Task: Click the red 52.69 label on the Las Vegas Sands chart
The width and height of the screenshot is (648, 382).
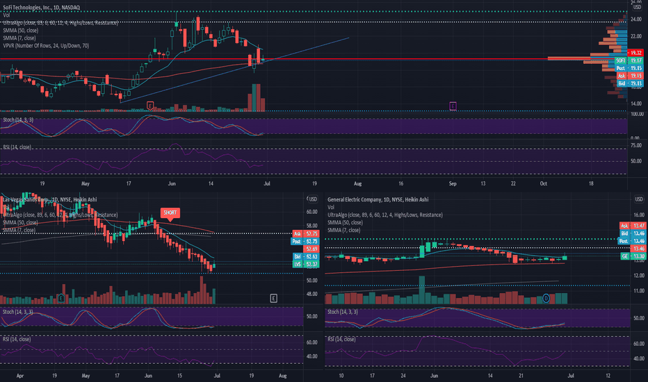Action: pos(311,249)
